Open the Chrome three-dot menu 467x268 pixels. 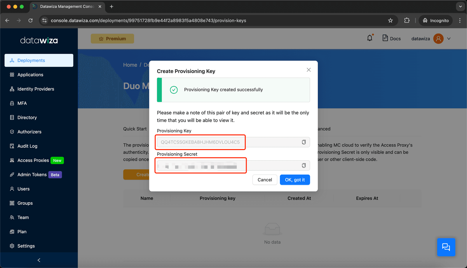coord(460,20)
